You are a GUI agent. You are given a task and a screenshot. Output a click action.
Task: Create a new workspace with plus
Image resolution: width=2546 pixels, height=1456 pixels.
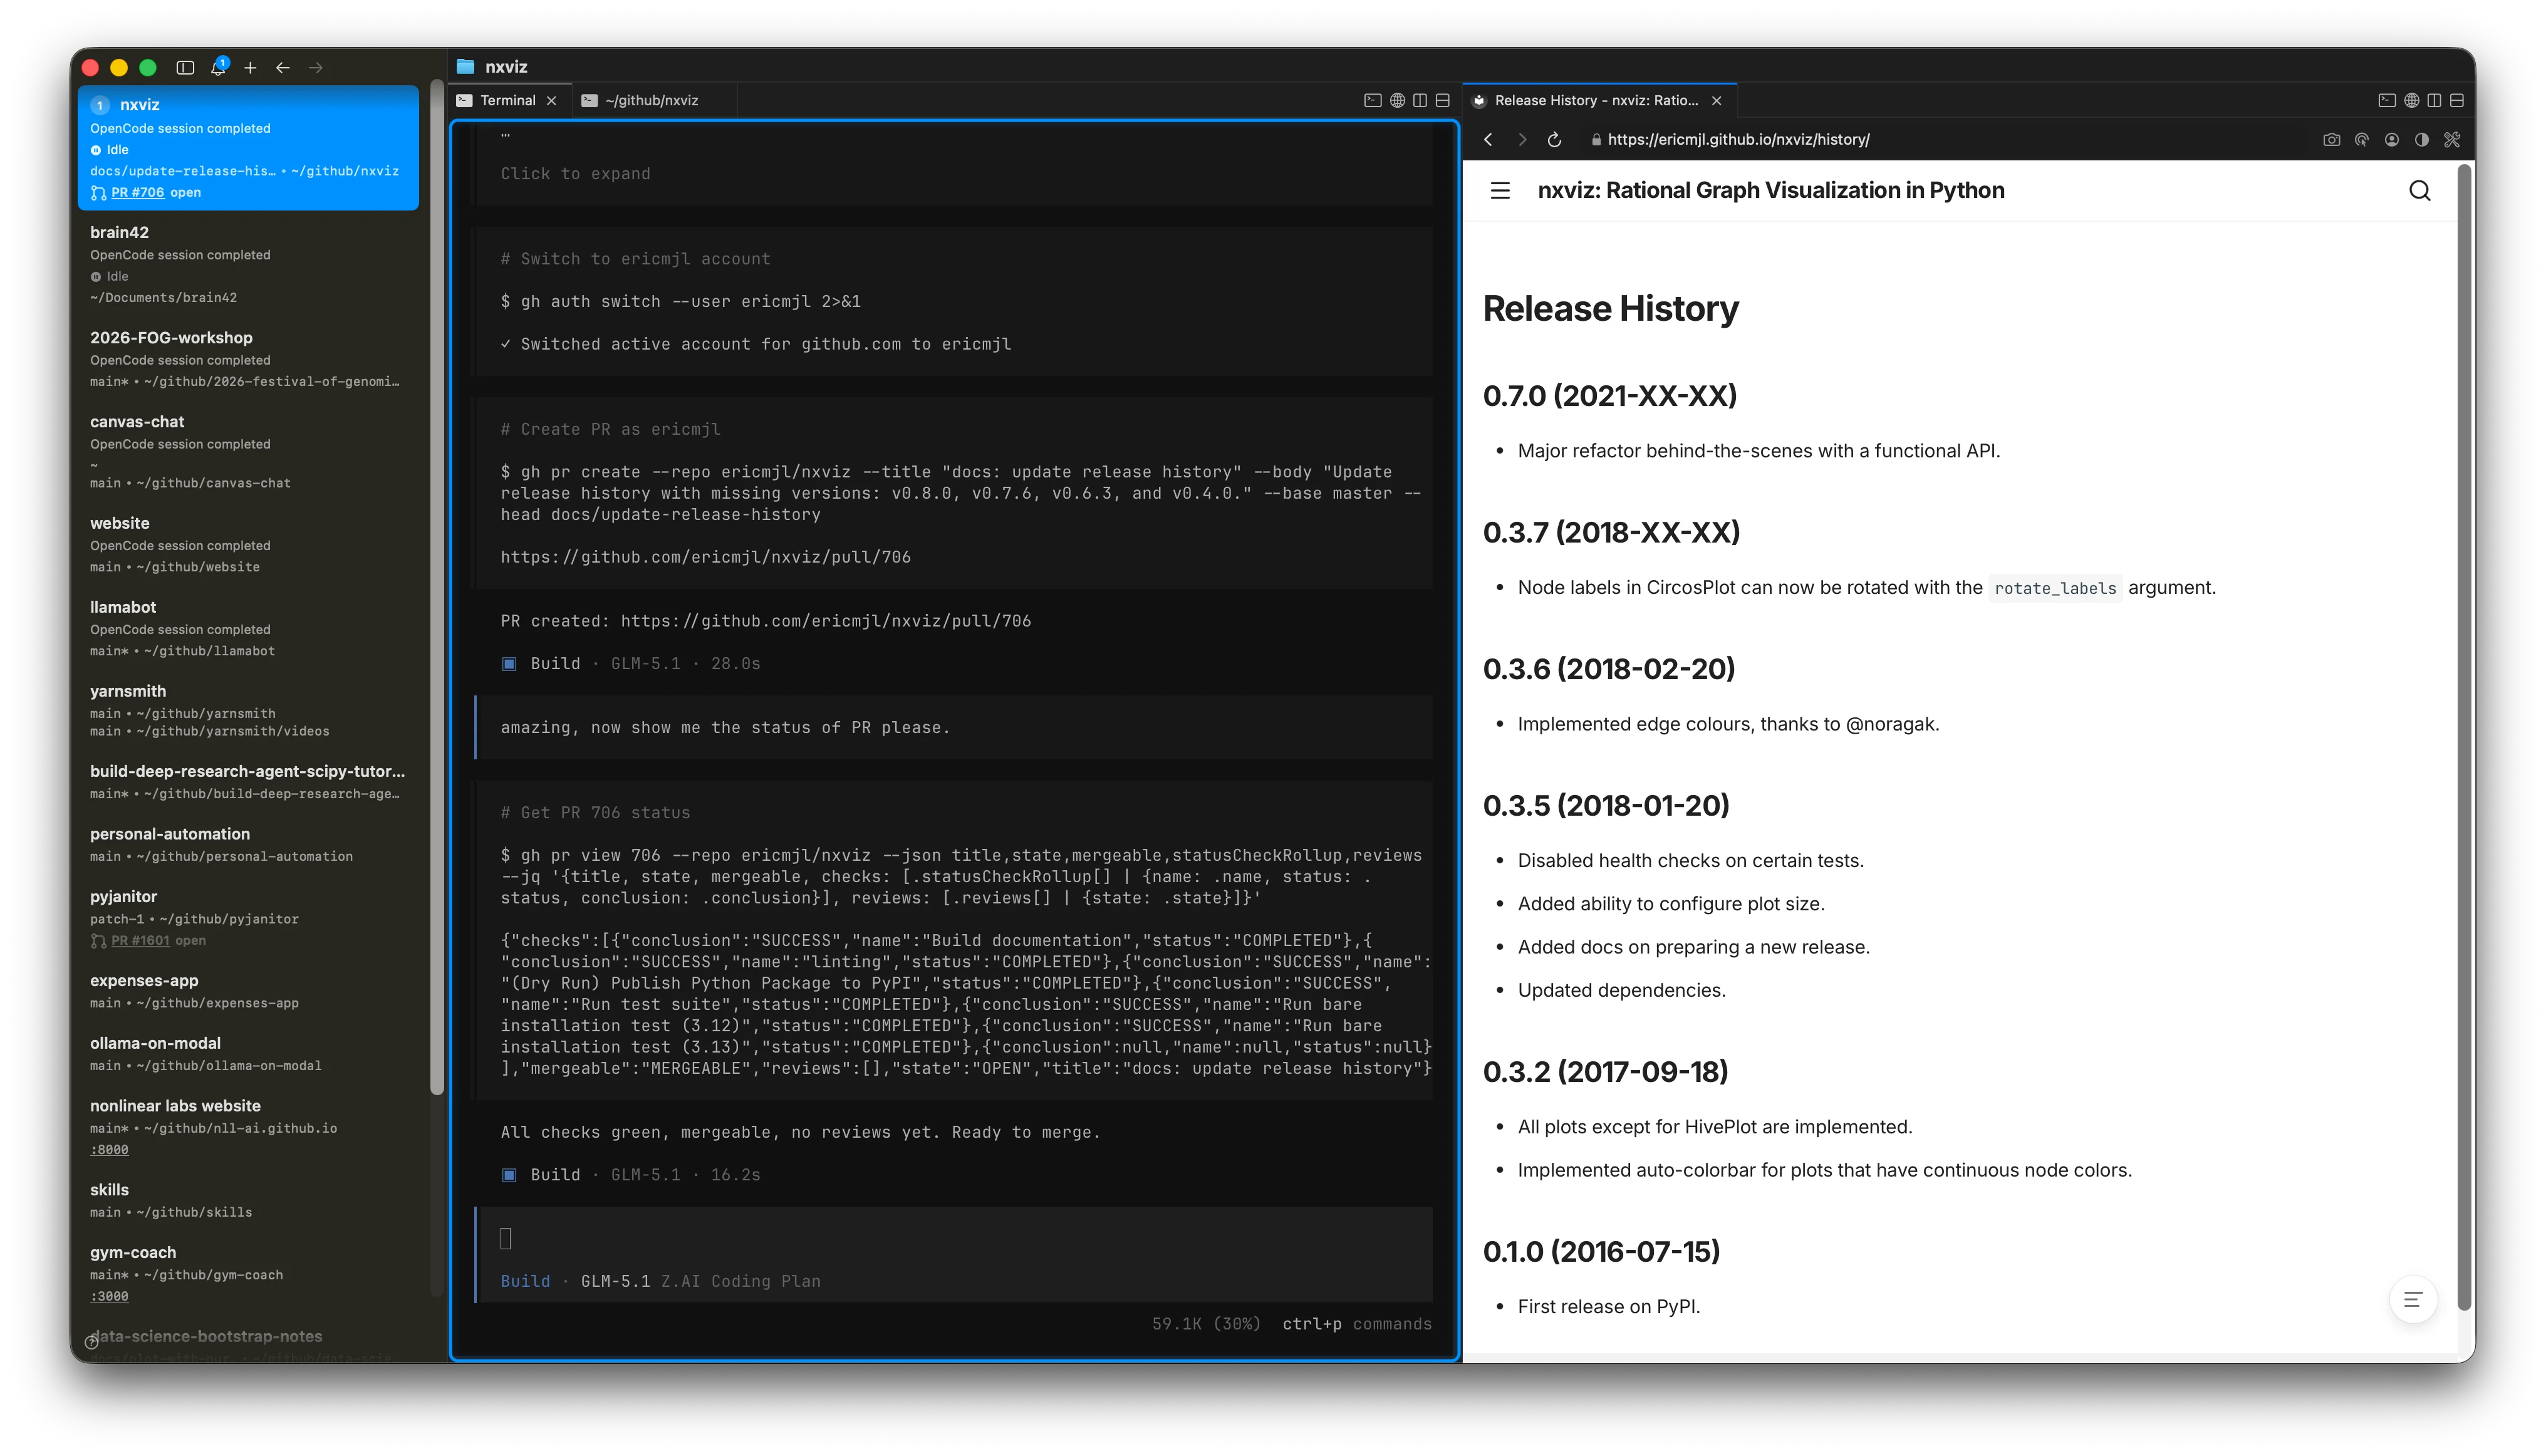pos(250,67)
